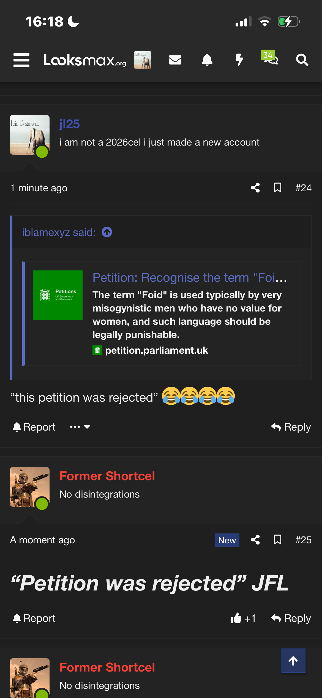Share post #24 via share icon

(255, 188)
